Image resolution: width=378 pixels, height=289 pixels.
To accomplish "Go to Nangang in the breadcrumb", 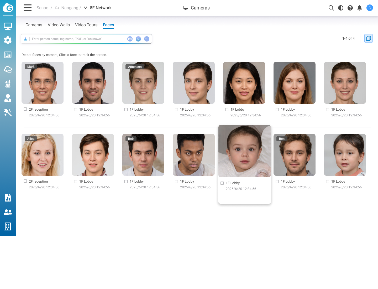I will (x=70, y=8).
